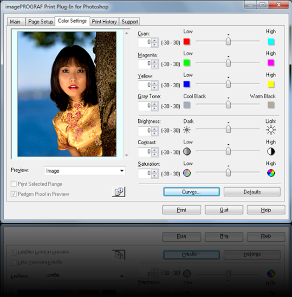292x297 pixels.
Task: Click the Yellow slider handle
Action: (228, 84)
